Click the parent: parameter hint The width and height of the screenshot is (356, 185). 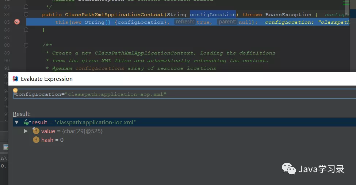tap(227, 22)
